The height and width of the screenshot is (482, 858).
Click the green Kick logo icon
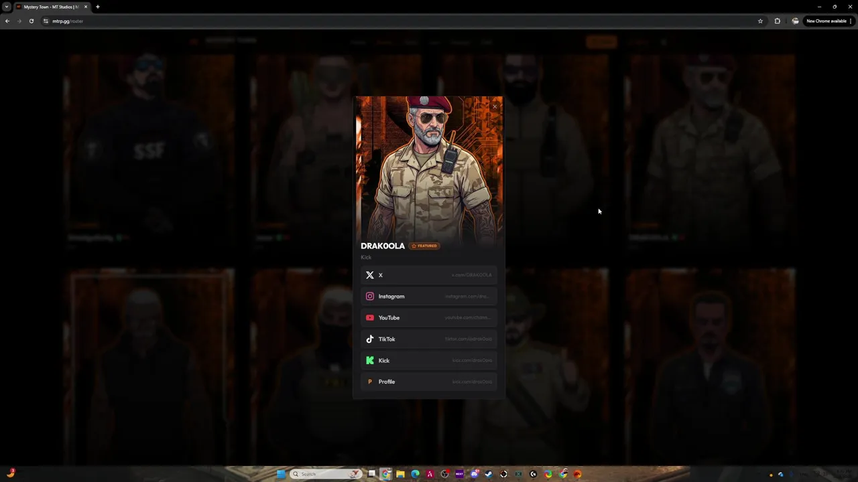tap(370, 361)
